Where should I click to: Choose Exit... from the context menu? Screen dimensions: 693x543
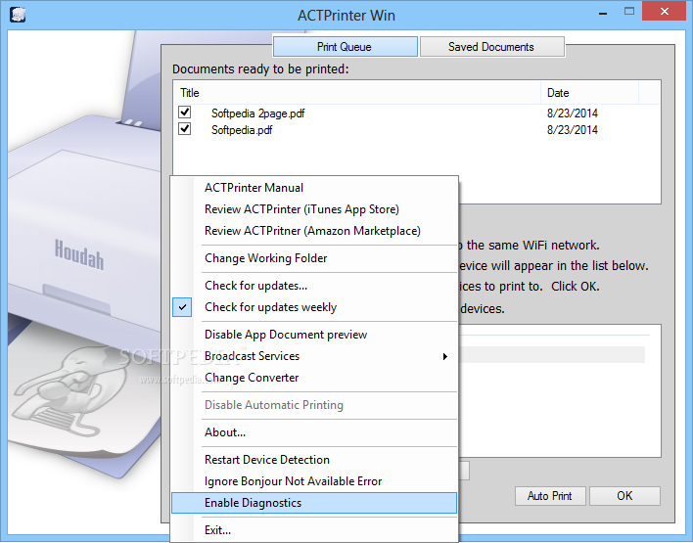tap(314, 530)
